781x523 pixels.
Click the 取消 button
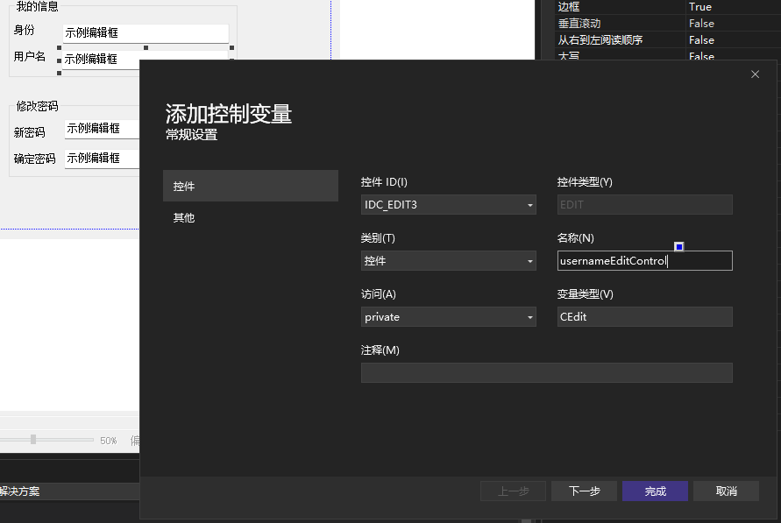tap(726, 491)
